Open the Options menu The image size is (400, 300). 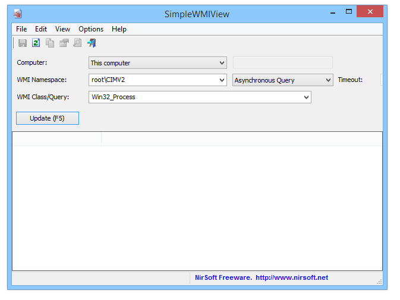click(91, 29)
